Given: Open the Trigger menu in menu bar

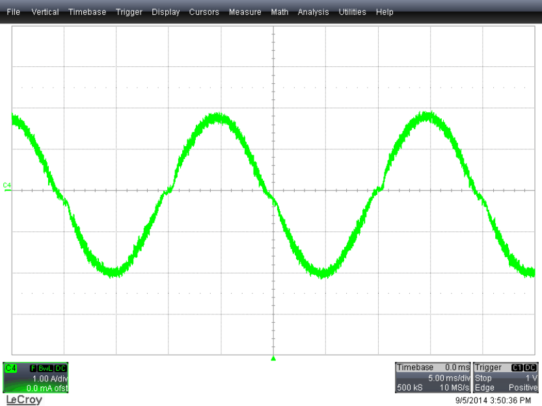Looking at the screenshot, I should click(129, 12).
